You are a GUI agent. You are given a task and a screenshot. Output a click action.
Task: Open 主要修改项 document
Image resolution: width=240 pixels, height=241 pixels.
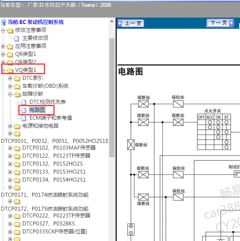[35, 38]
